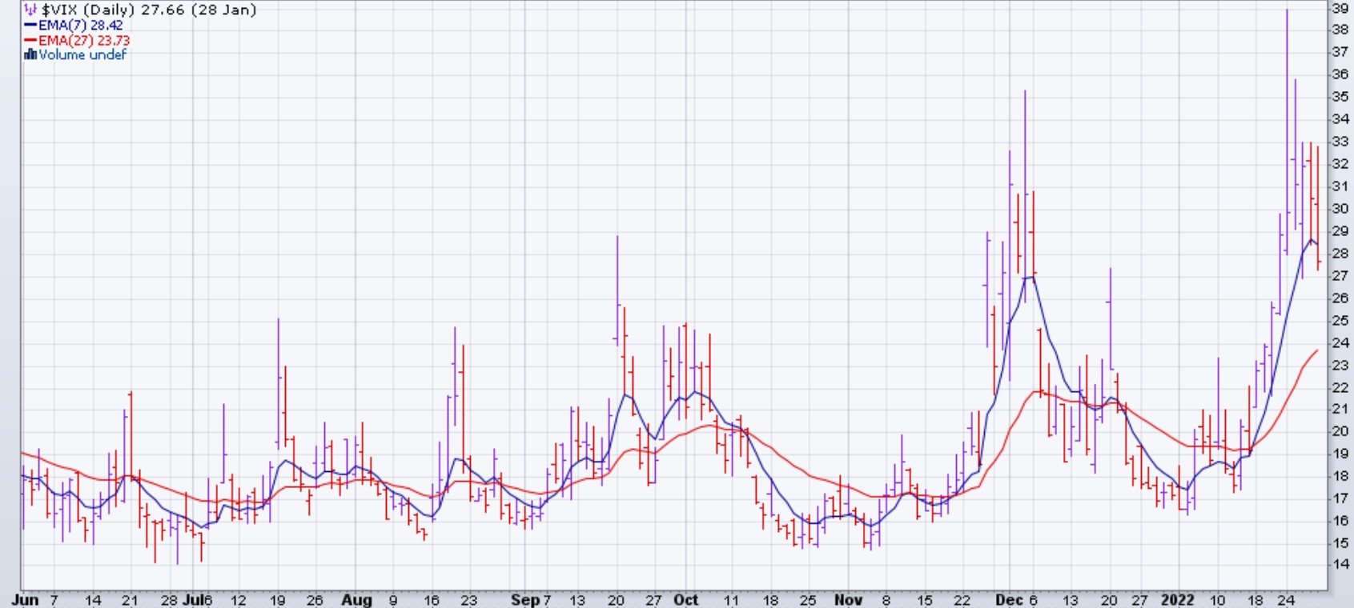Click the Volume undef legend label
1354x608 pixels.
tap(82, 55)
